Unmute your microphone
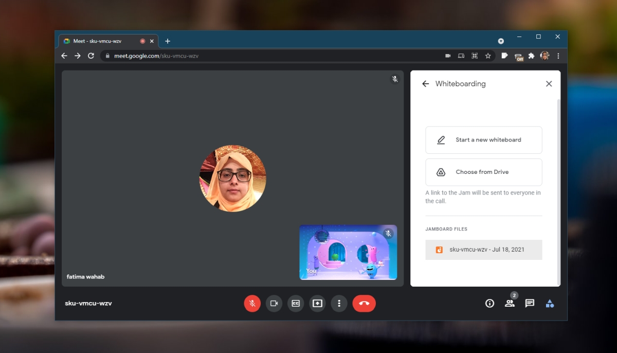617x353 pixels. [x=252, y=303]
